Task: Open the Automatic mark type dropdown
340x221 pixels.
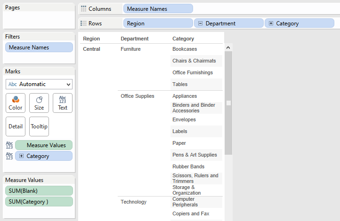Action: click(39, 84)
